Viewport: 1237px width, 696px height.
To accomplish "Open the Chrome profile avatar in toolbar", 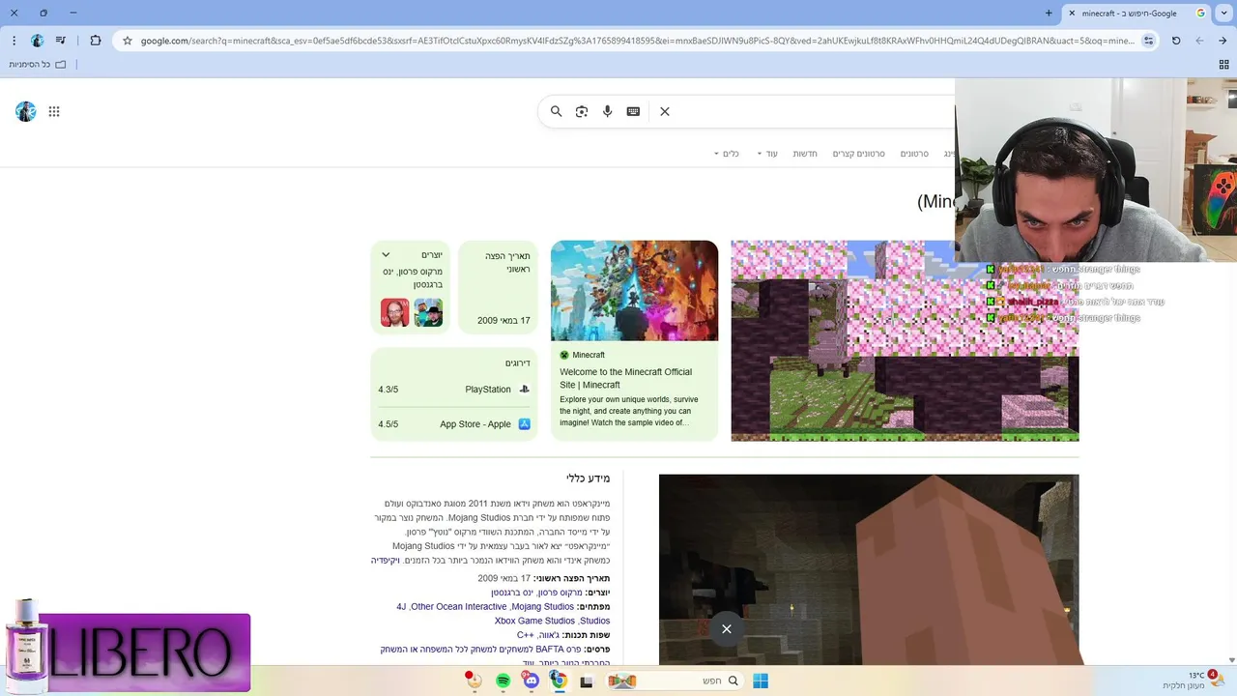I will (38, 41).
